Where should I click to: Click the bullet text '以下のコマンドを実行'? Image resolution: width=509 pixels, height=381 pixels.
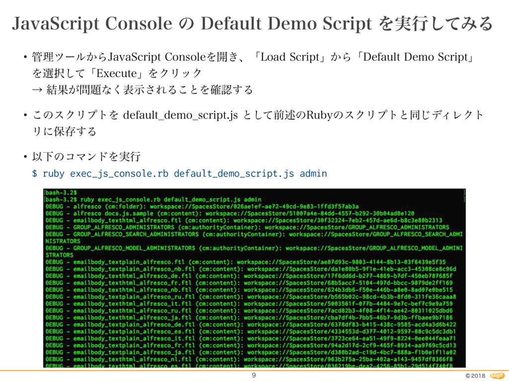86,157
